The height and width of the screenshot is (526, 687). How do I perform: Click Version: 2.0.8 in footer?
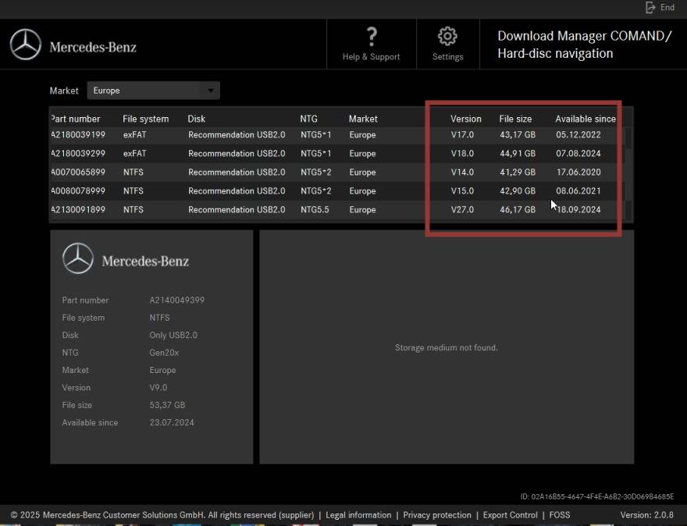coord(646,515)
